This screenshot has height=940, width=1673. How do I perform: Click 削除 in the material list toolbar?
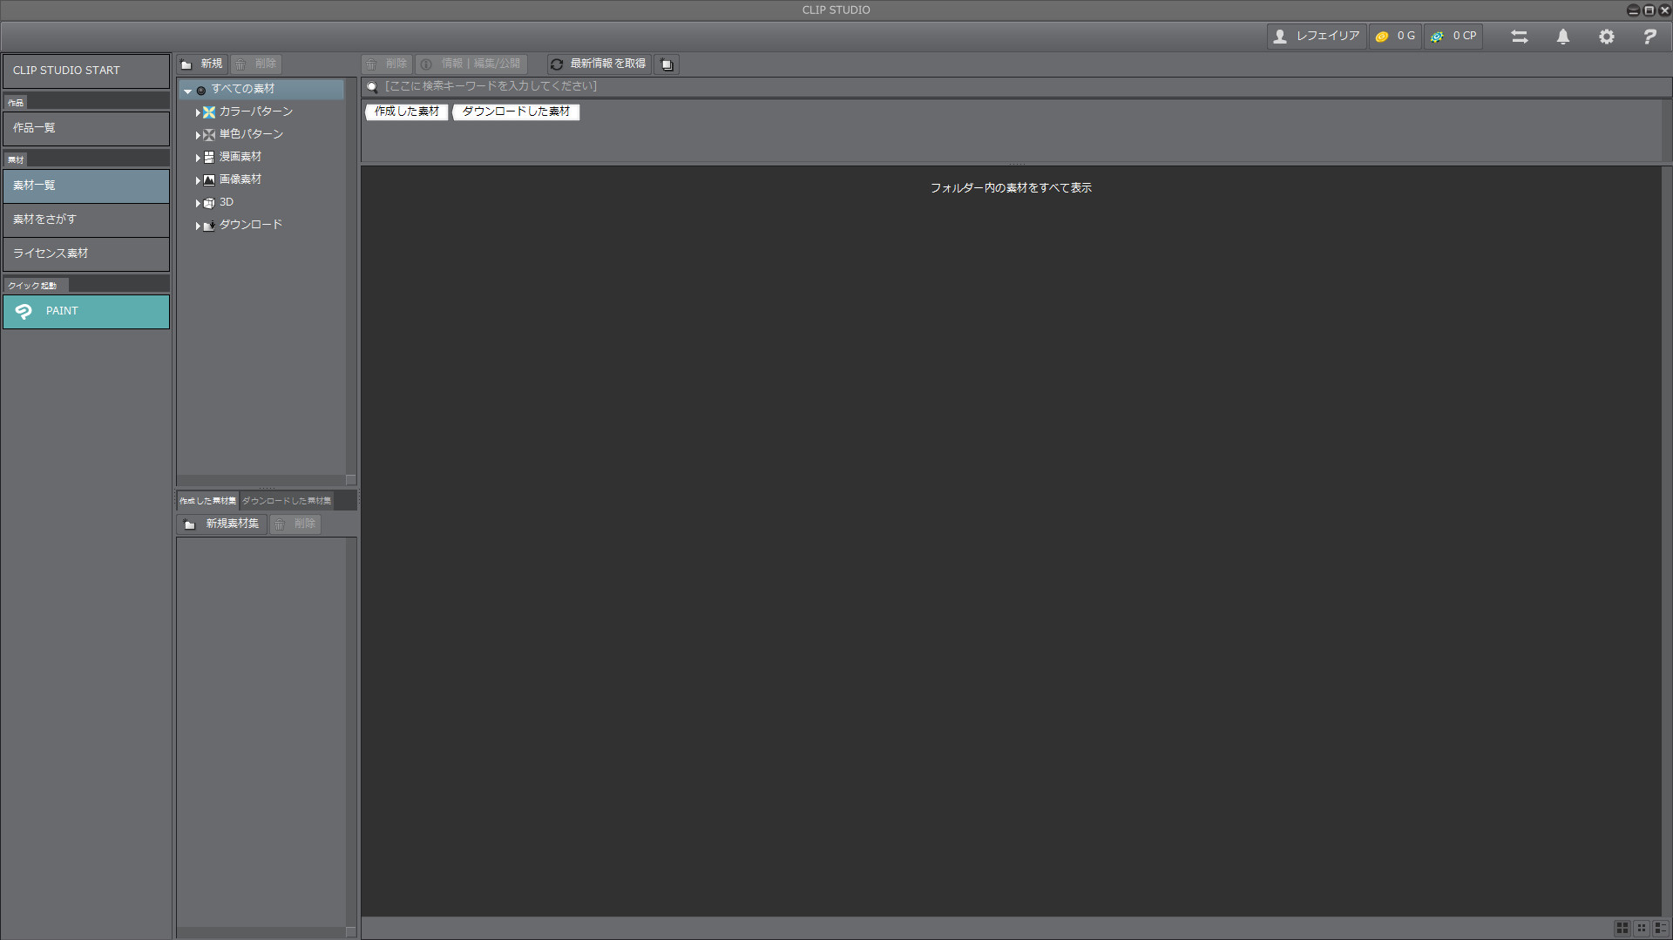(387, 64)
